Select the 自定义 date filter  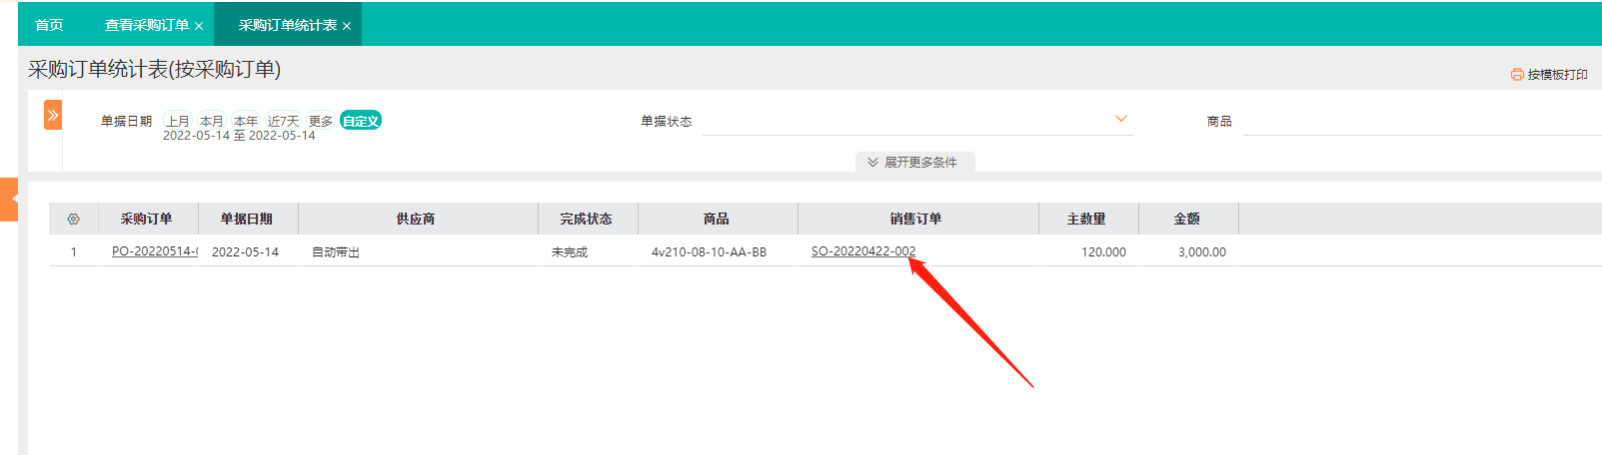tap(361, 121)
